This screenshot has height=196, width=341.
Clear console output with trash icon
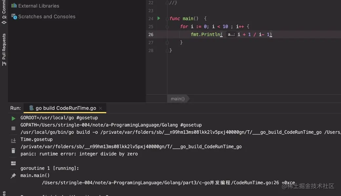[13, 151]
